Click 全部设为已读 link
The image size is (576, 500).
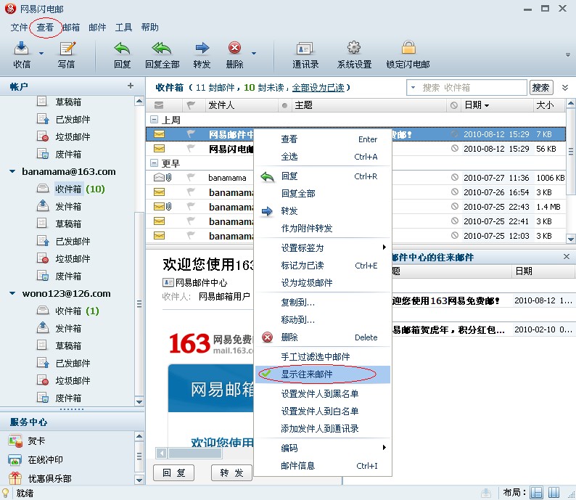(x=318, y=87)
